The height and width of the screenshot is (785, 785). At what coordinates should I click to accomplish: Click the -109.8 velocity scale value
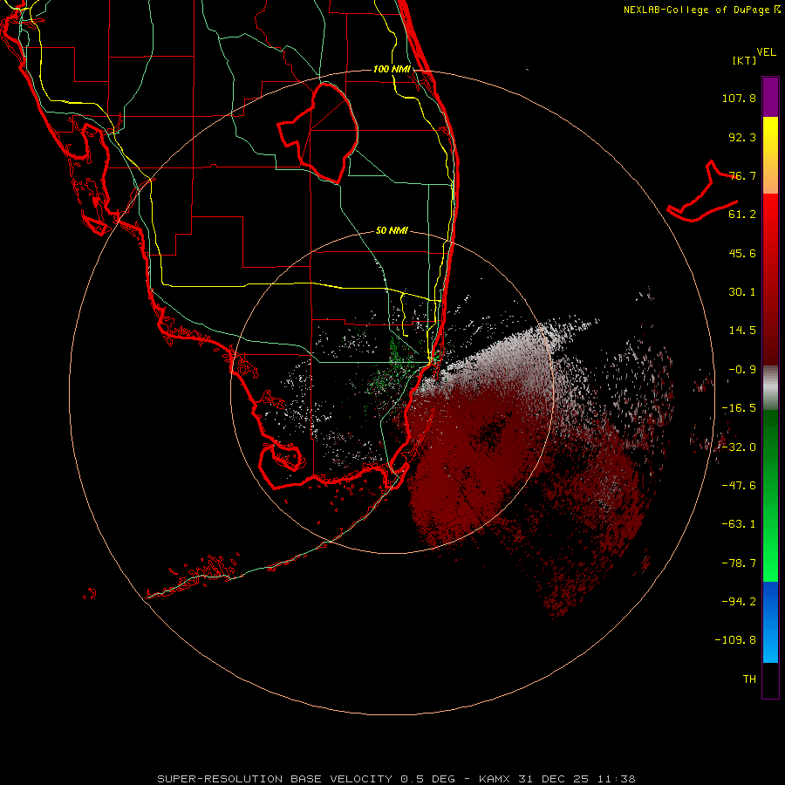tap(735, 640)
